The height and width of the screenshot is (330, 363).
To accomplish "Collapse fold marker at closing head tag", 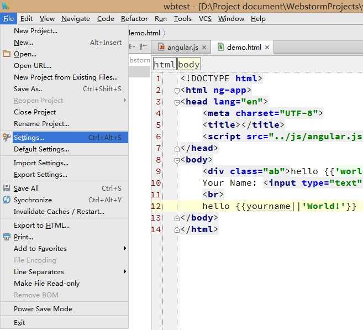I will tap(177, 149).
